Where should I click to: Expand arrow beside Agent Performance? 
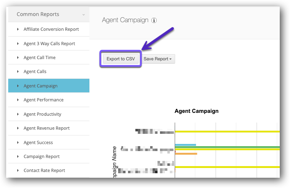(x=18, y=100)
